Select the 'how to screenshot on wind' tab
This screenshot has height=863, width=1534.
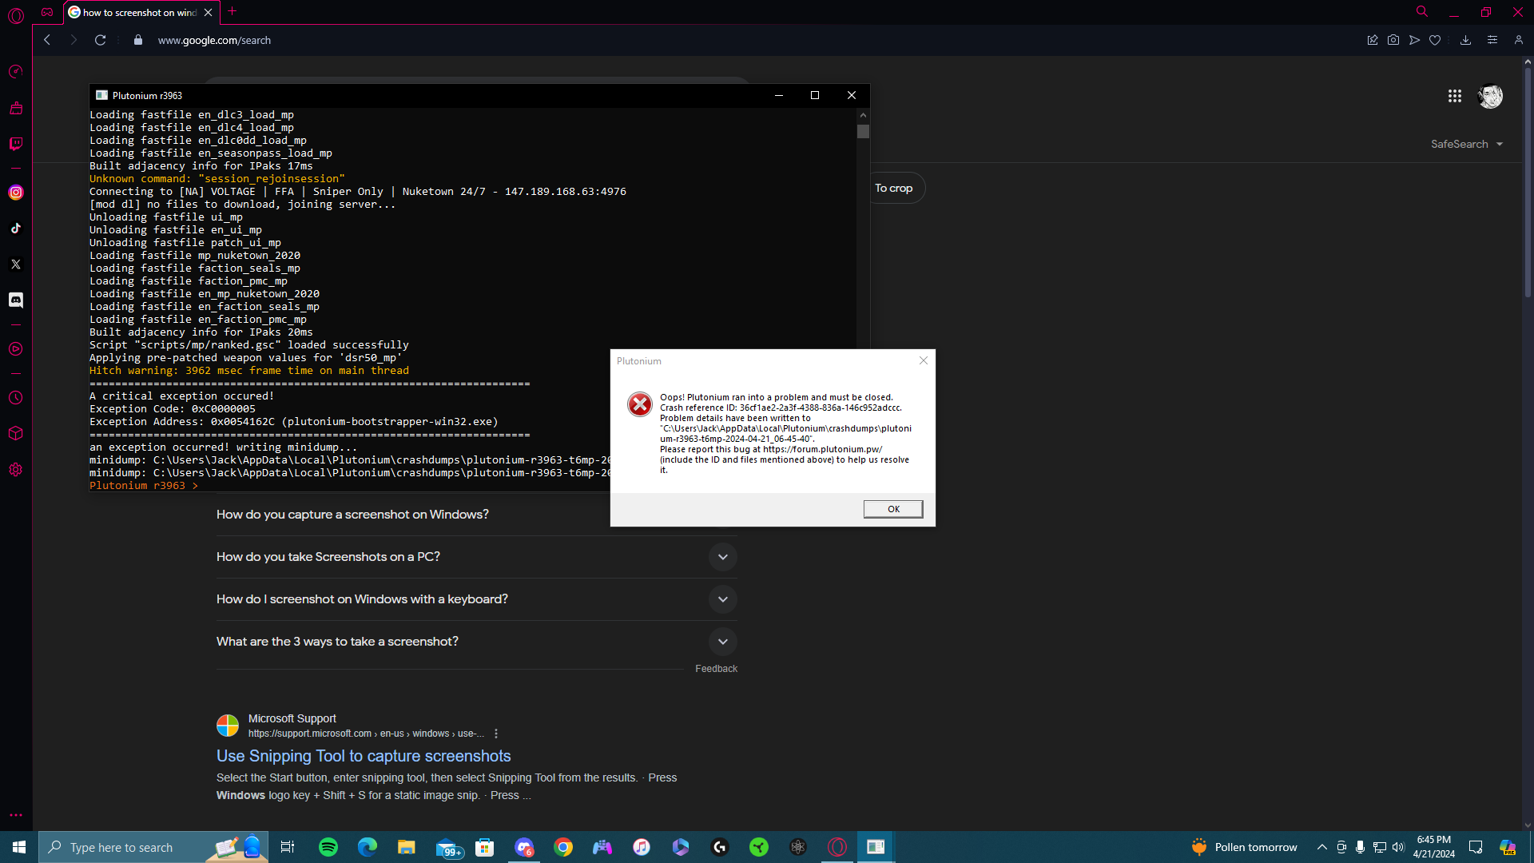pyautogui.click(x=140, y=12)
